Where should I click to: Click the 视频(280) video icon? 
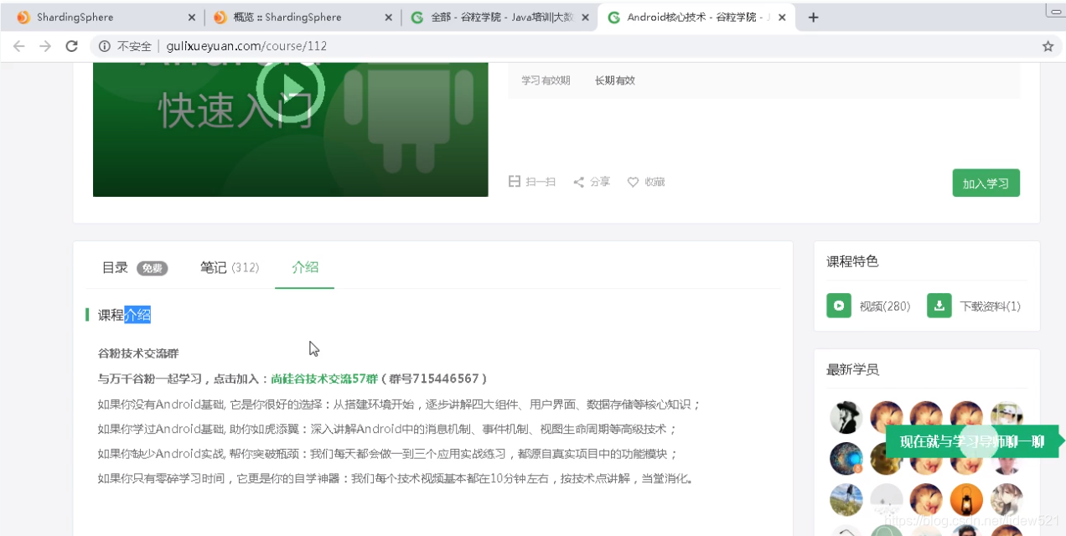point(839,306)
